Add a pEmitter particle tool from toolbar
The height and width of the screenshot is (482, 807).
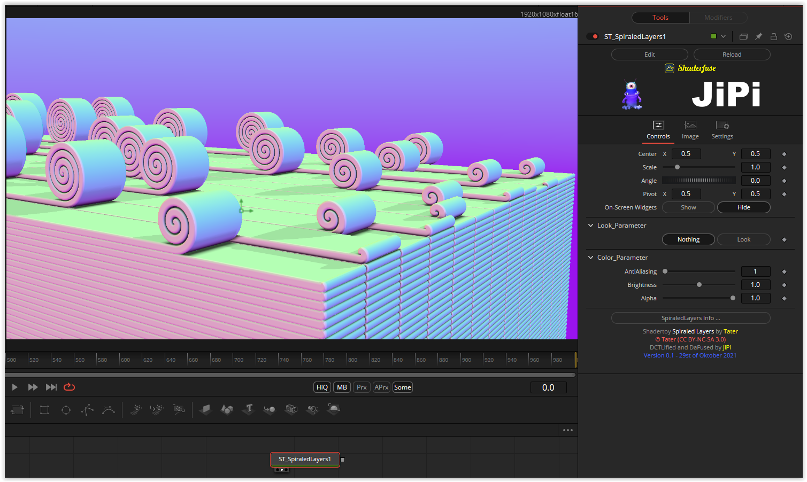pyautogui.click(x=136, y=410)
